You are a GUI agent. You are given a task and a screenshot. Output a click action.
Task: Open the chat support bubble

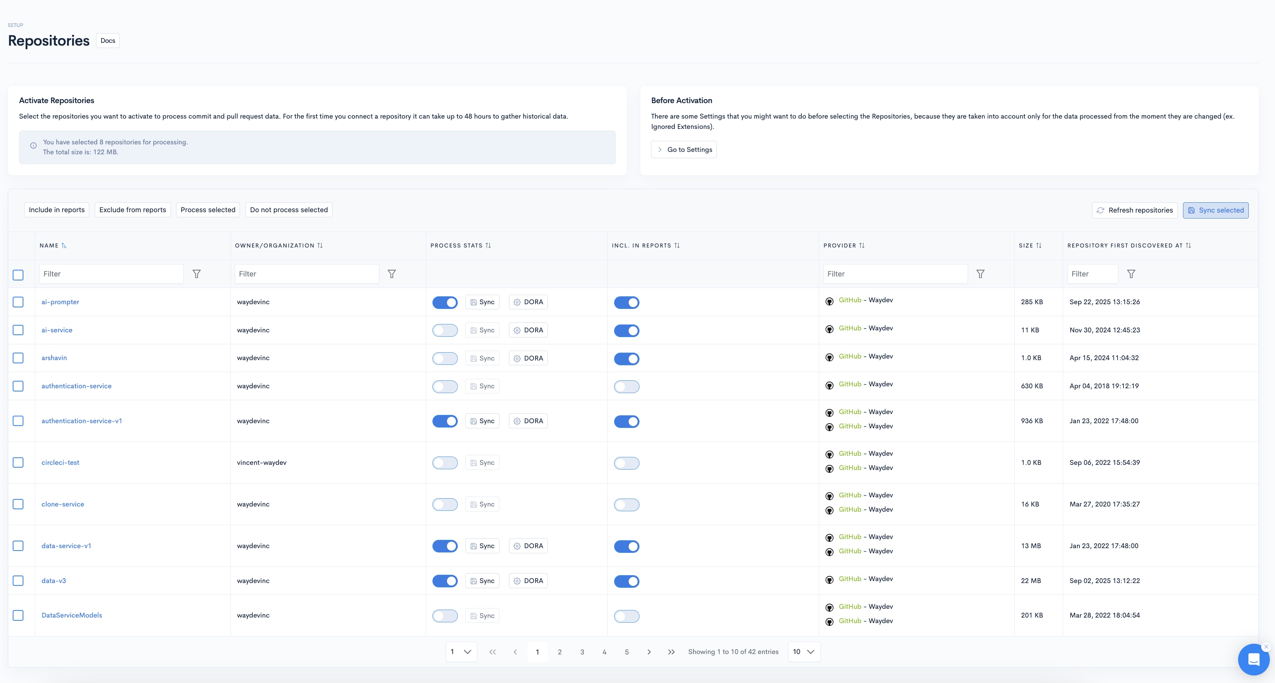coord(1253,659)
